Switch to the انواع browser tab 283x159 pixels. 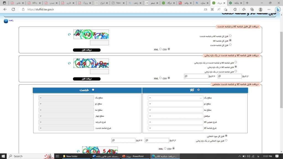[101, 3]
